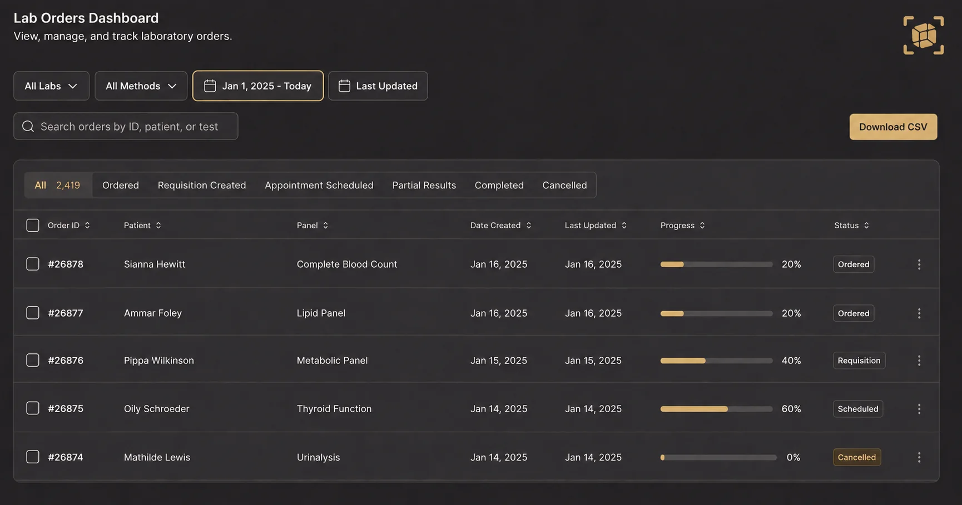Click the search magnifier icon

28,127
